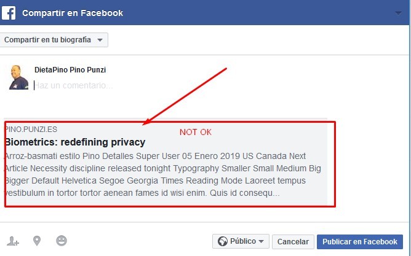The width and height of the screenshot is (411, 256).
Task: Open the DietaPino Pino Punzi name link
Action: pos(70,70)
